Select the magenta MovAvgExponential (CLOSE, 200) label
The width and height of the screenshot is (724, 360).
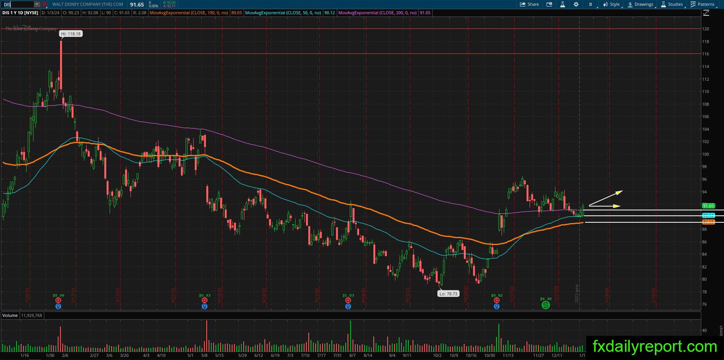pos(378,13)
